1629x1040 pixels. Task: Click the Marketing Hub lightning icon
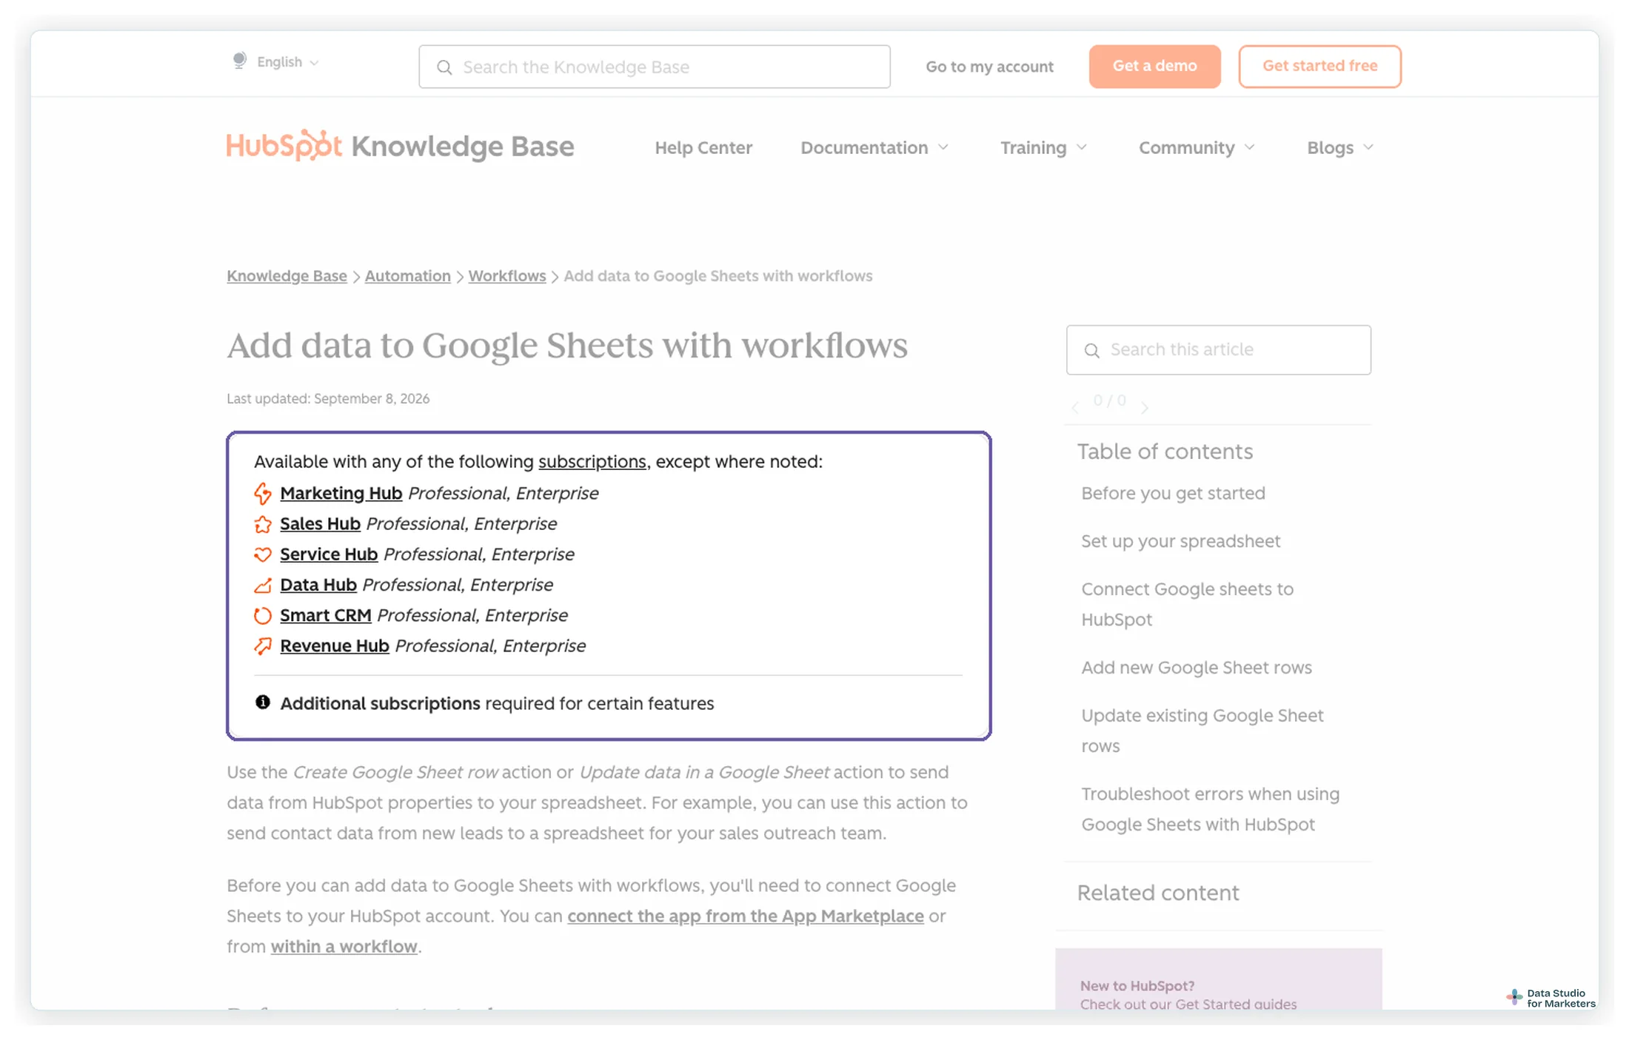click(263, 494)
